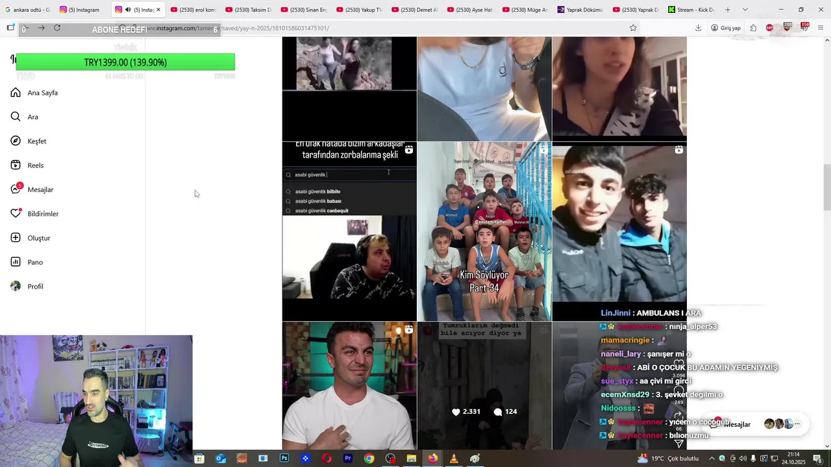Switch to the Yaprak Dökümü tab
Viewport: 831px width, 467px height.
click(x=579, y=10)
